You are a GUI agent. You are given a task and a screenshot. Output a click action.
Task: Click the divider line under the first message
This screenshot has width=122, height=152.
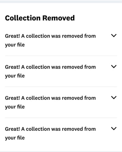click(x=61, y=56)
